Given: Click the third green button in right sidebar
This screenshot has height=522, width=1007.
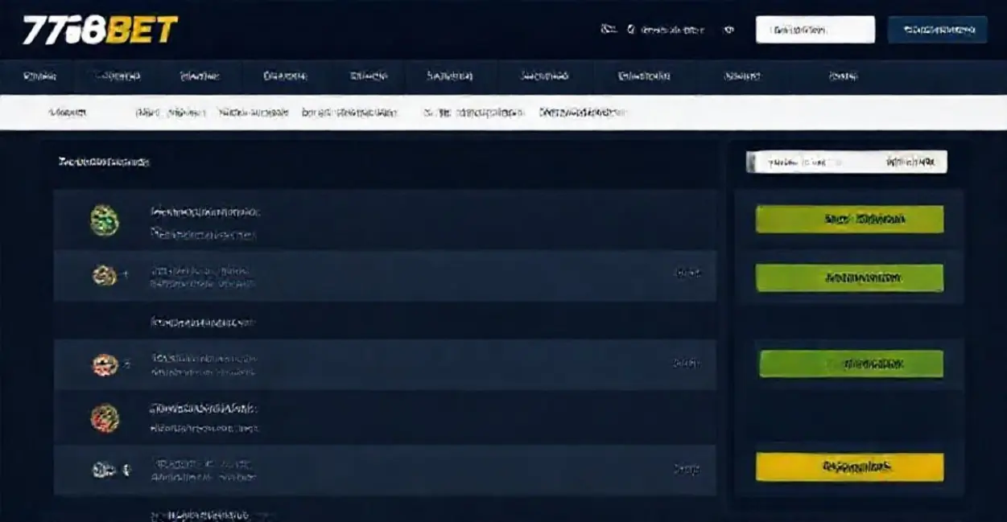Looking at the screenshot, I should (851, 364).
